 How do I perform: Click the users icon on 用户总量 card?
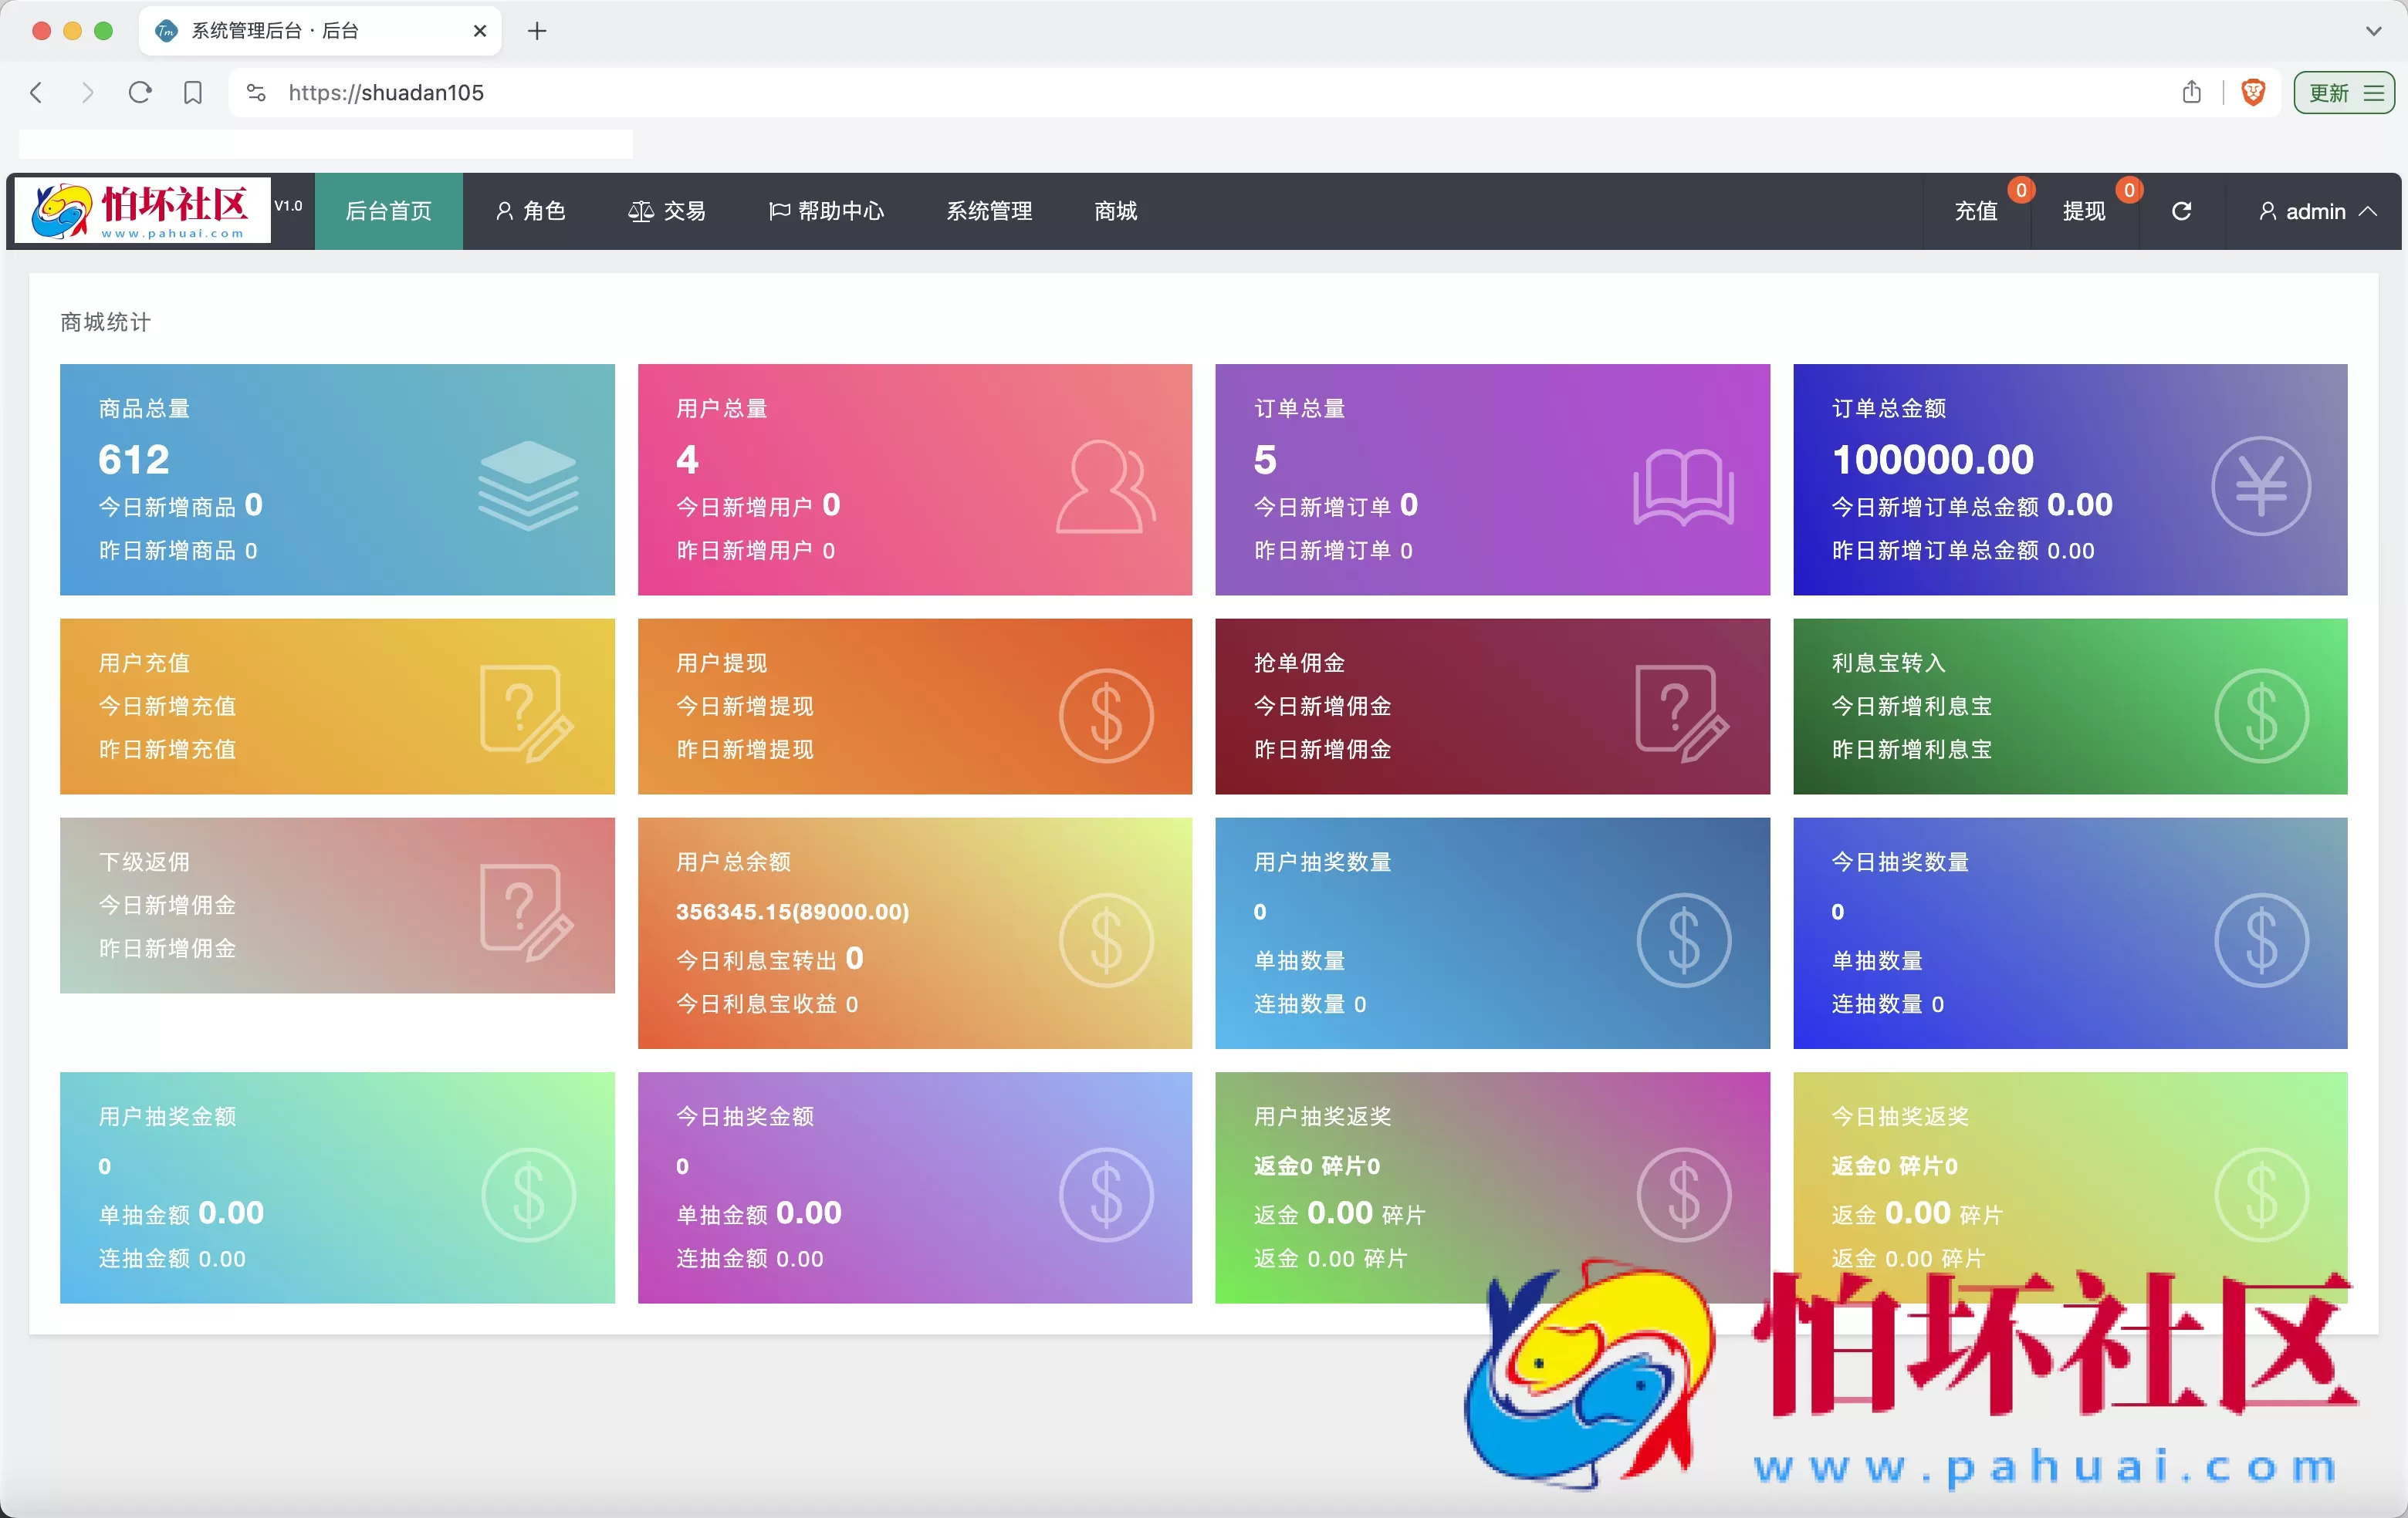click(1105, 486)
